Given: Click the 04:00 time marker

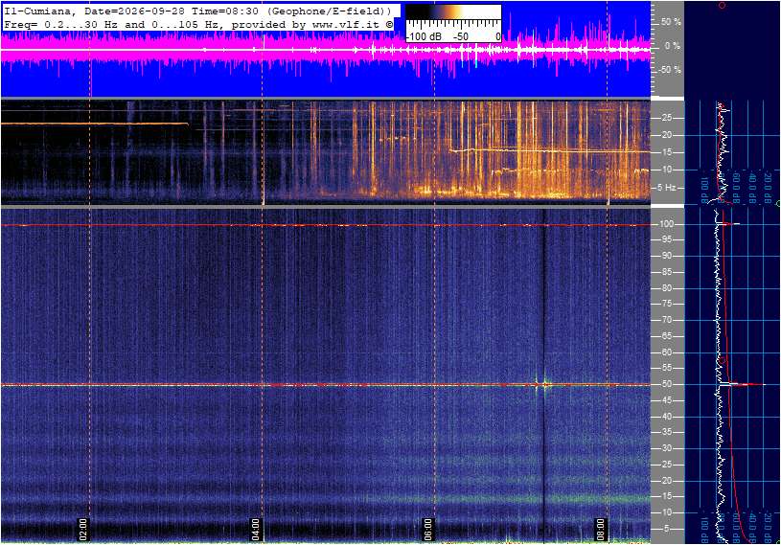Looking at the screenshot, I should click(256, 530).
